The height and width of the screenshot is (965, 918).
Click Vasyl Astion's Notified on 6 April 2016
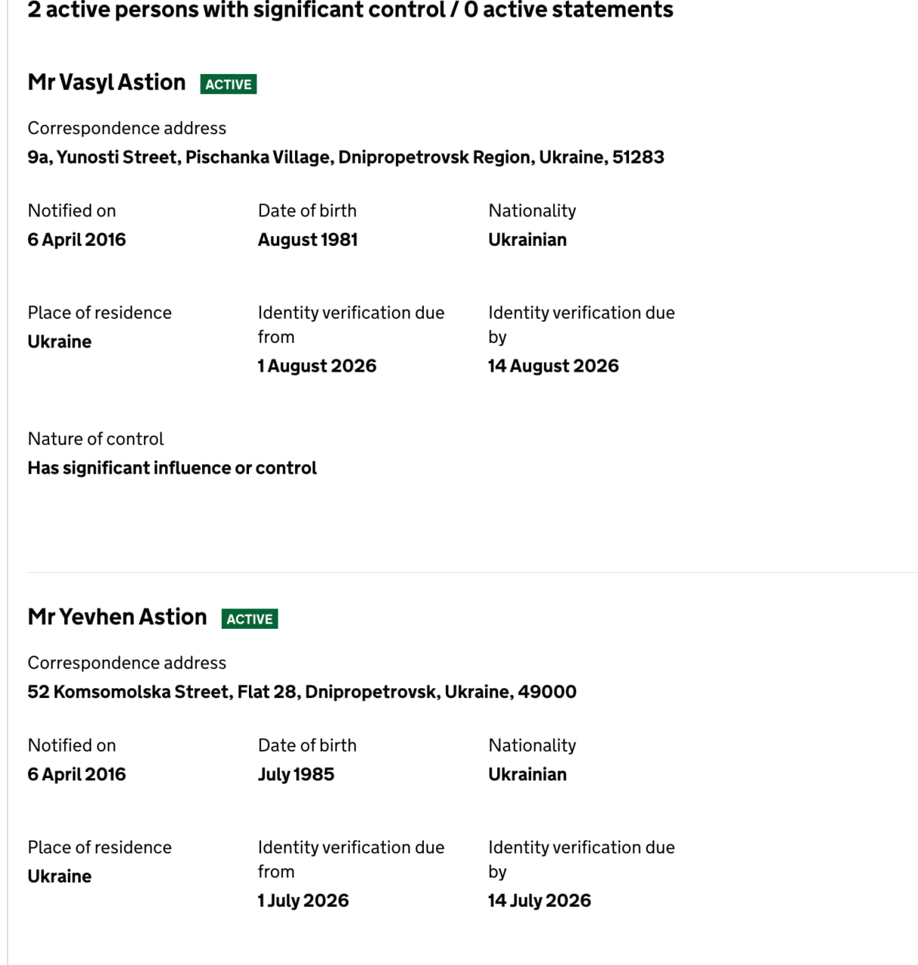point(77,240)
